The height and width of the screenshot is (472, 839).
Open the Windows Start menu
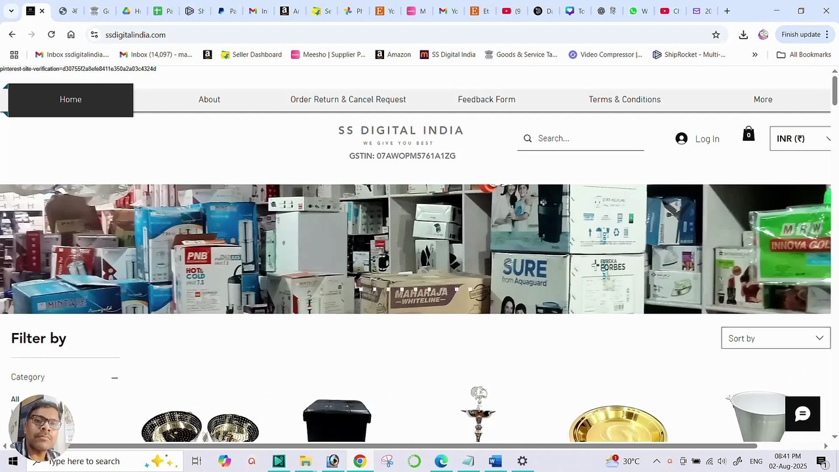[x=13, y=461]
